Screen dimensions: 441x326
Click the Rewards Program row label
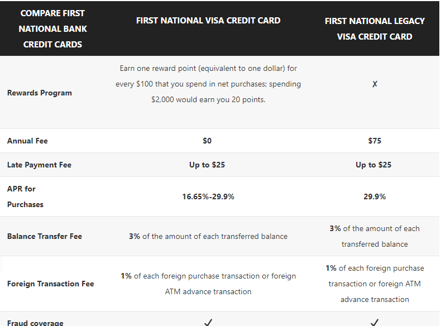click(x=40, y=93)
